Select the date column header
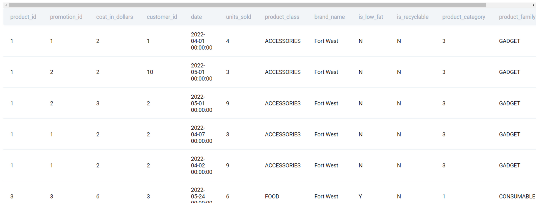 (x=196, y=17)
